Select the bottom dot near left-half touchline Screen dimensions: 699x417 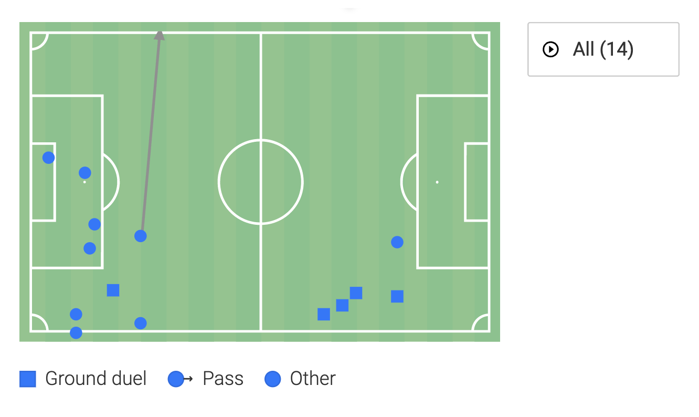(140, 323)
